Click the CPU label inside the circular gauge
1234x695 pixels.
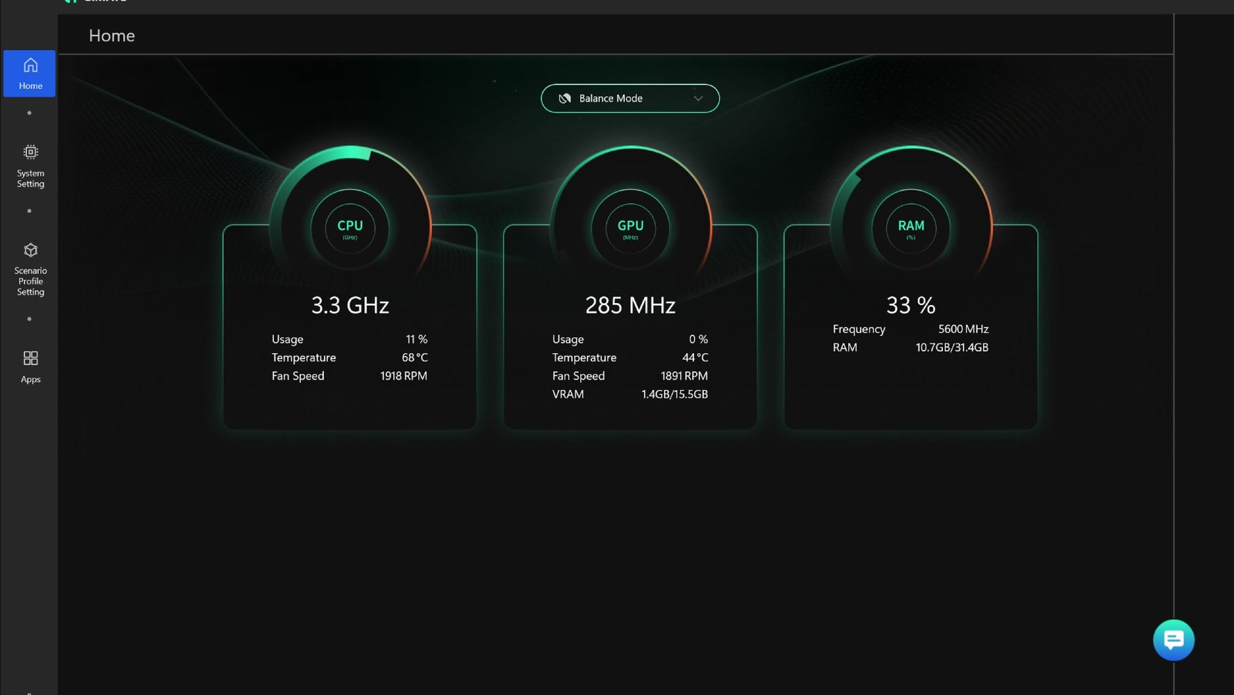[x=350, y=225]
